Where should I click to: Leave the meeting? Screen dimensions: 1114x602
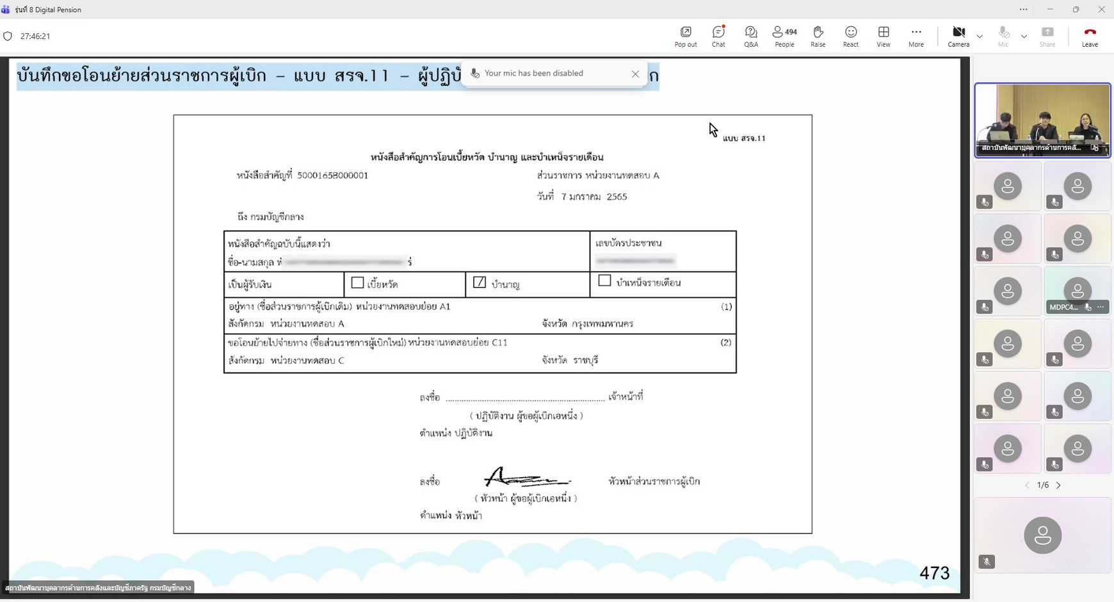click(x=1090, y=36)
